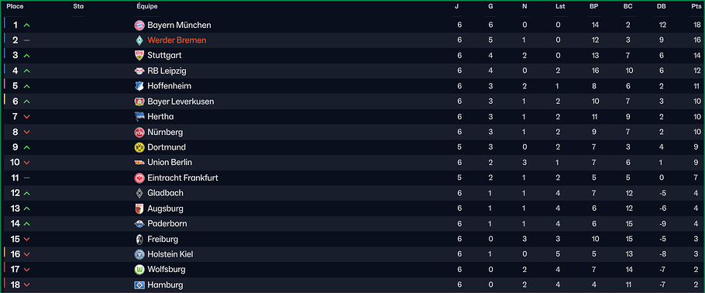Click the Eintracht Frankfurt club crest
705x293 pixels.
click(139, 178)
